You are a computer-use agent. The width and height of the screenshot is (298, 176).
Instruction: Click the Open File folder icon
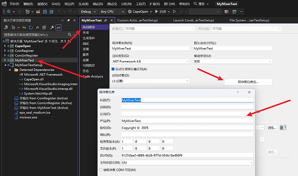(38, 12)
